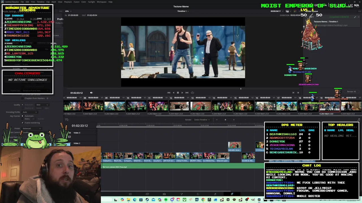Toggle loop playback in the viewer
The image size is (362, 203).
[192, 92]
